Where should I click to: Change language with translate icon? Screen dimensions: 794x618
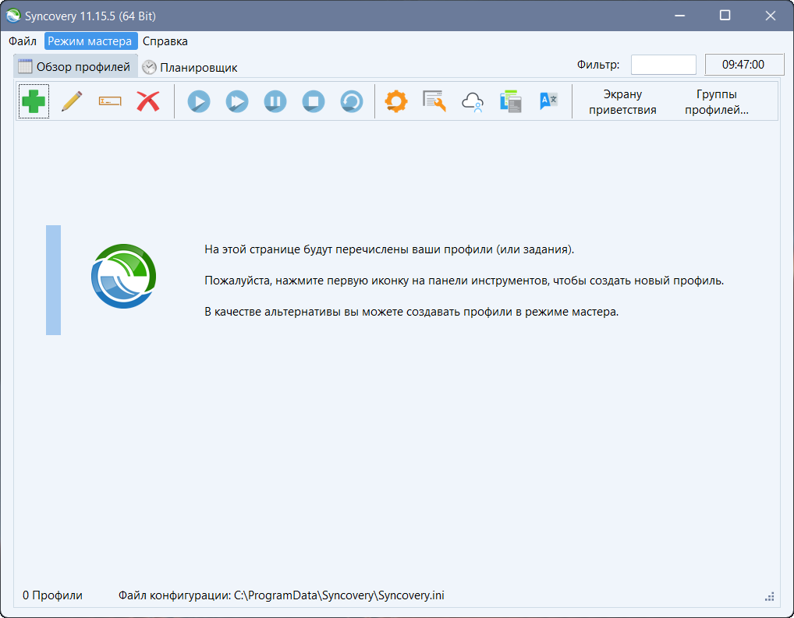point(549,101)
